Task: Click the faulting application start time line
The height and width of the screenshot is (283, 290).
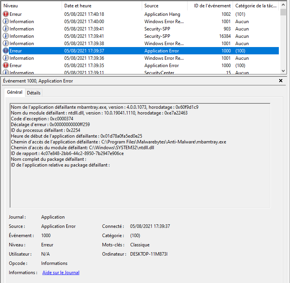Action: tap(76, 136)
